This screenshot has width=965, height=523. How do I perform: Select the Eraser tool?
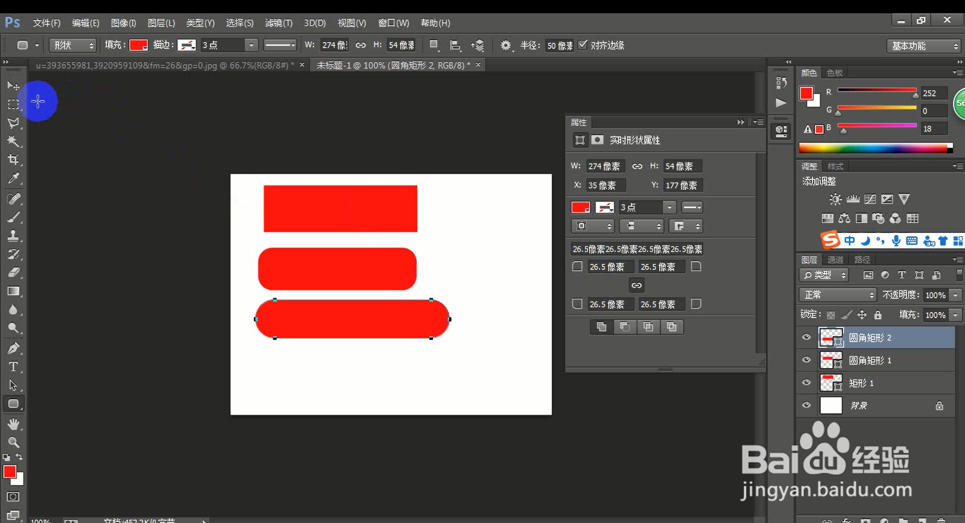(x=13, y=272)
